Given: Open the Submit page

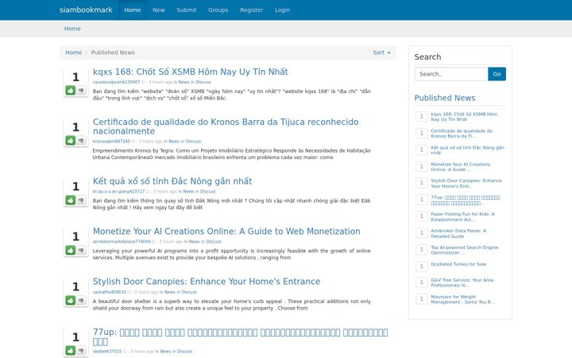Looking at the screenshot, I should 187,10.
